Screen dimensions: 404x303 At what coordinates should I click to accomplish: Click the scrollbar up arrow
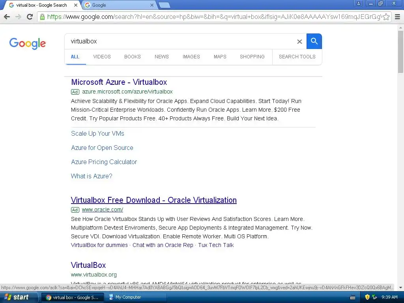tap(400, 27)
